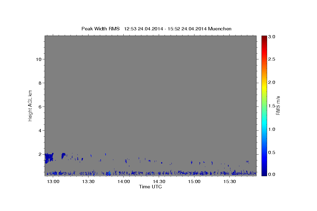
Task: Click the '15:30' time tick label
Action: point(230,182)
